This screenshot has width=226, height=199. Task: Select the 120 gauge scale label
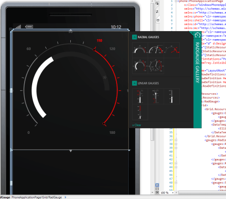click(112, 49)
